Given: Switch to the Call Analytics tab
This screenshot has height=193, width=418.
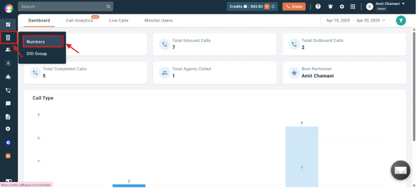Looking at the screenshot, I should (x=79, y=20).
